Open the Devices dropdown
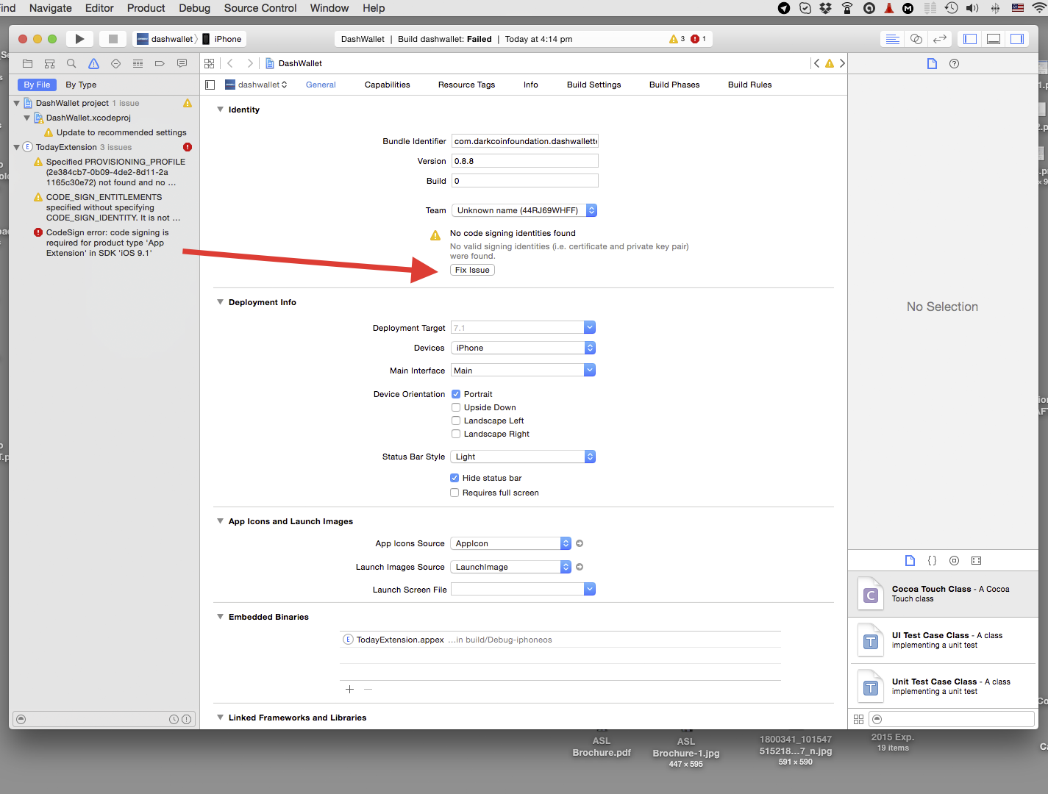Image resolution: width=1048 pixels, height=794 pixels. (x=523, y=348)
